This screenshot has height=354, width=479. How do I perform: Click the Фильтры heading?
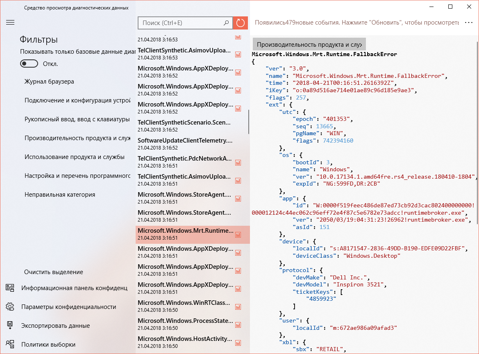pyautogui.click(x=39, y=39)
